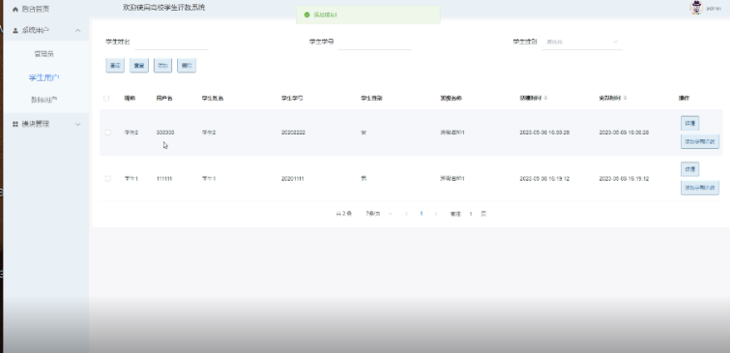This screenshot has width=731, height=353.
Task: Click the home icon for 后台首页
Action: [x=15, y=9]
